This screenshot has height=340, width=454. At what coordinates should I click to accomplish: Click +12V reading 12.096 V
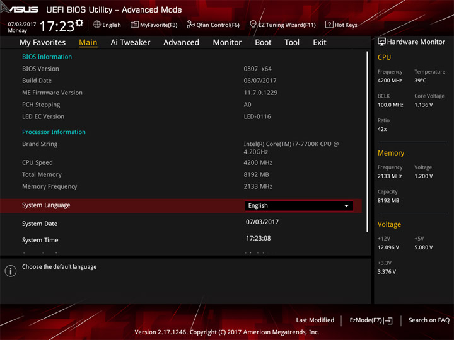tap(388, 247)
